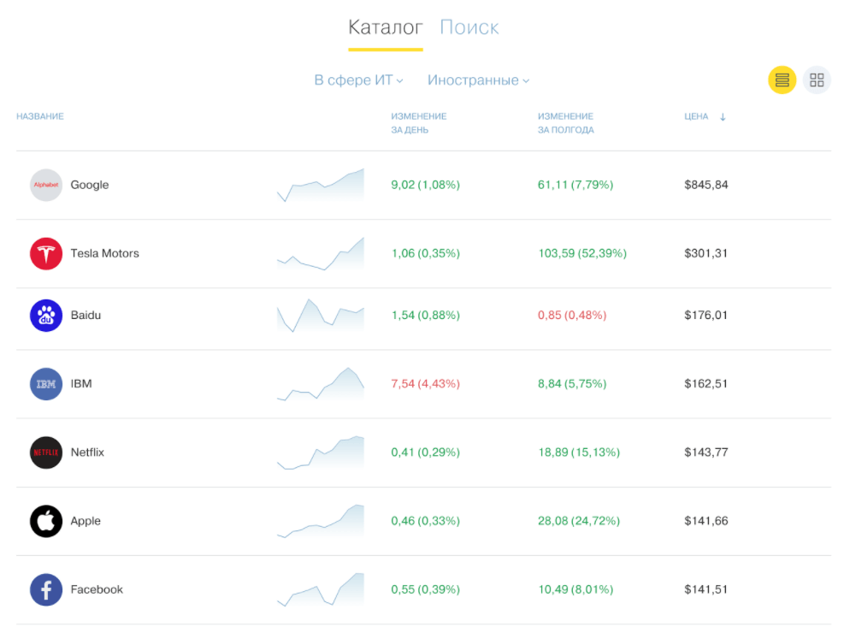Image resolution: width=850 pixels, height=633 pixels.
Task: Open the "В сфере ИТ" sector dropdown
Action: pyautogui.click(x=358, y=80)
